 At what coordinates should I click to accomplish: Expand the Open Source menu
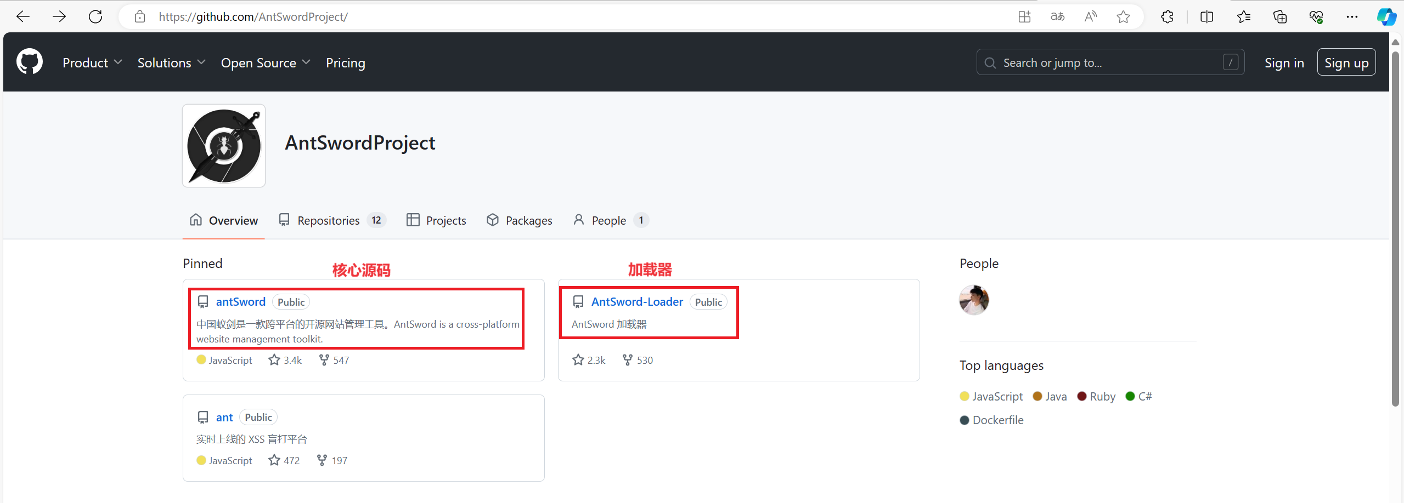(266, 63)
